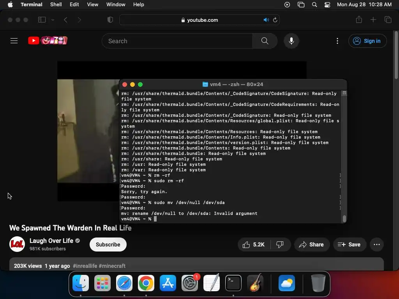Click the Terminal scrollback marker icon
This screenshot has width=399, height=299.
(x=344, y=93)
